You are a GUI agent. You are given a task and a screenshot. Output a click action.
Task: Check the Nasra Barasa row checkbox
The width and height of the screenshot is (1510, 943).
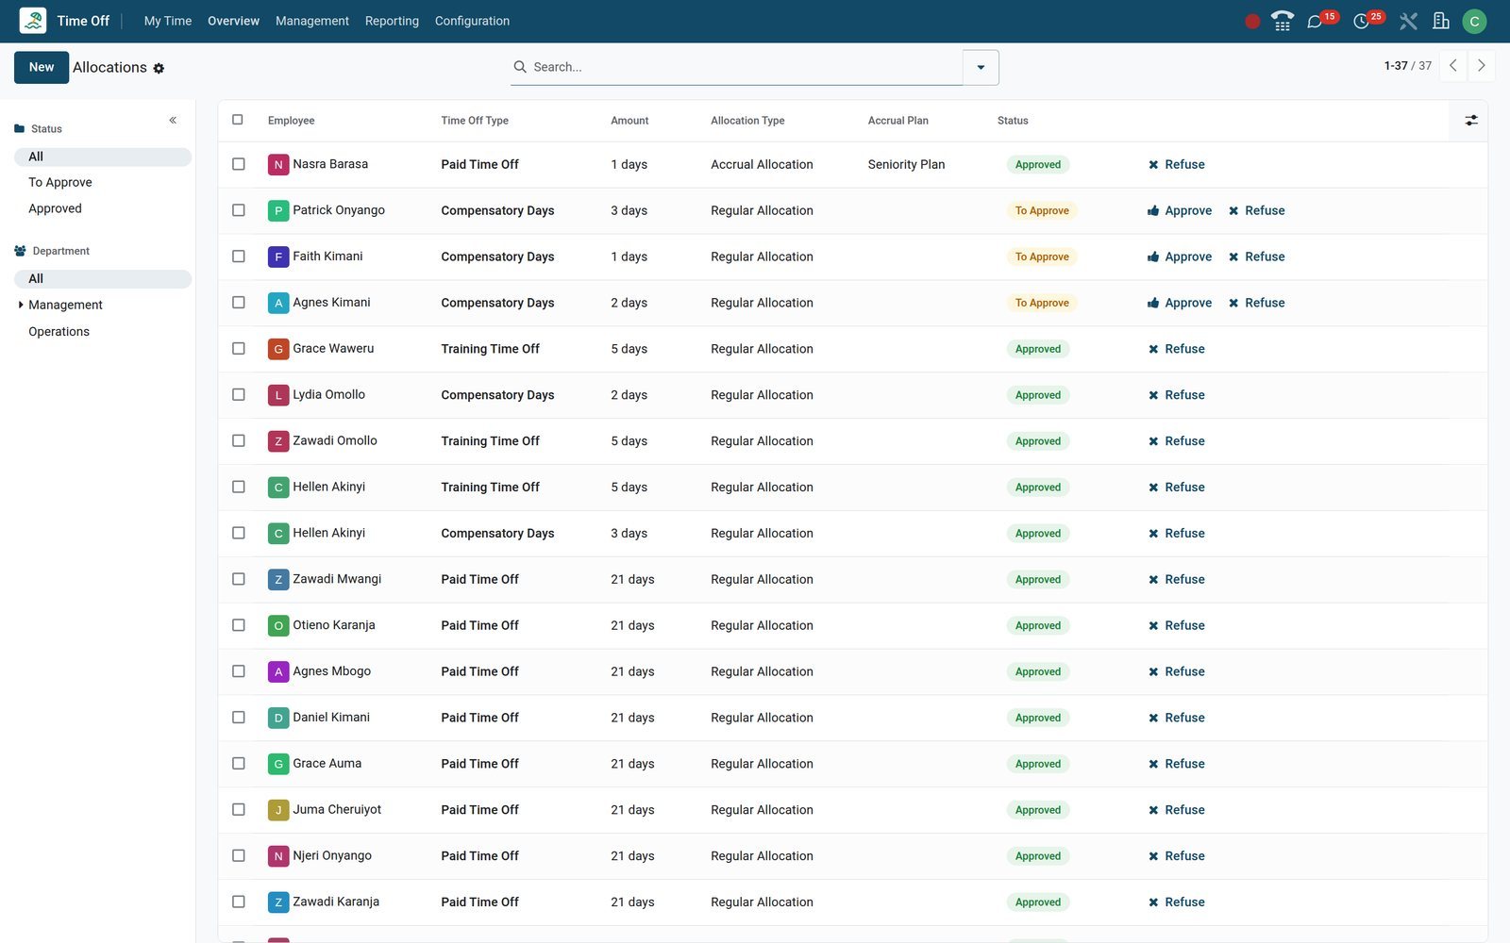coord(239,164)
